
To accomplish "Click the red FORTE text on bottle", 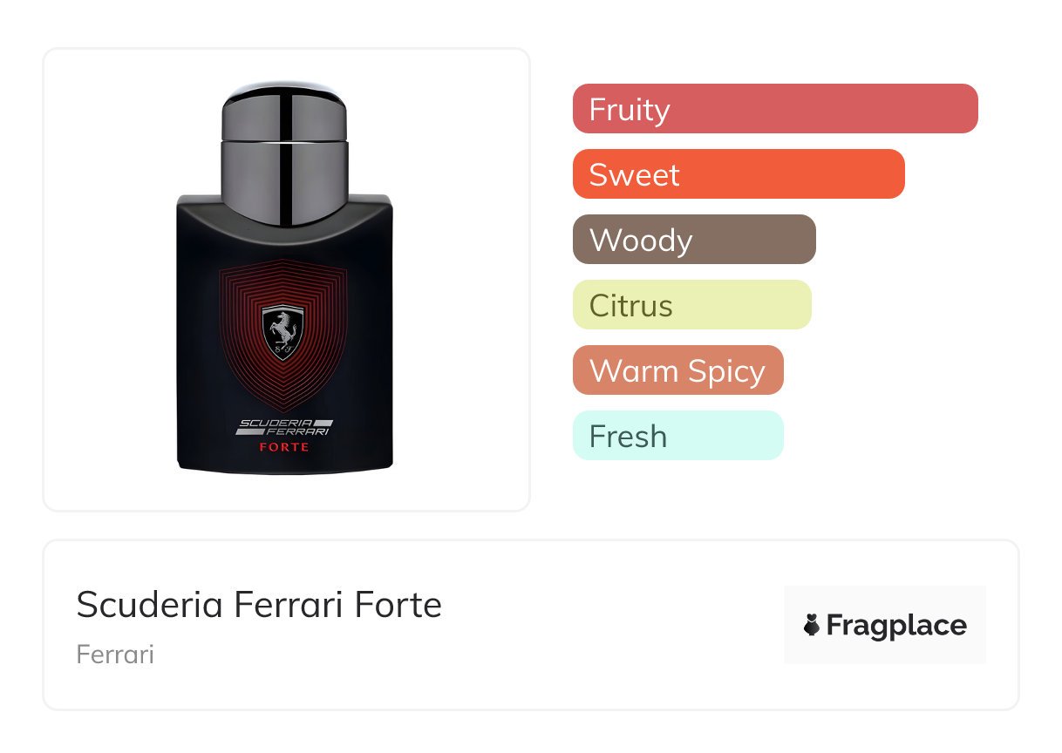I will click(x=283, y=447).
